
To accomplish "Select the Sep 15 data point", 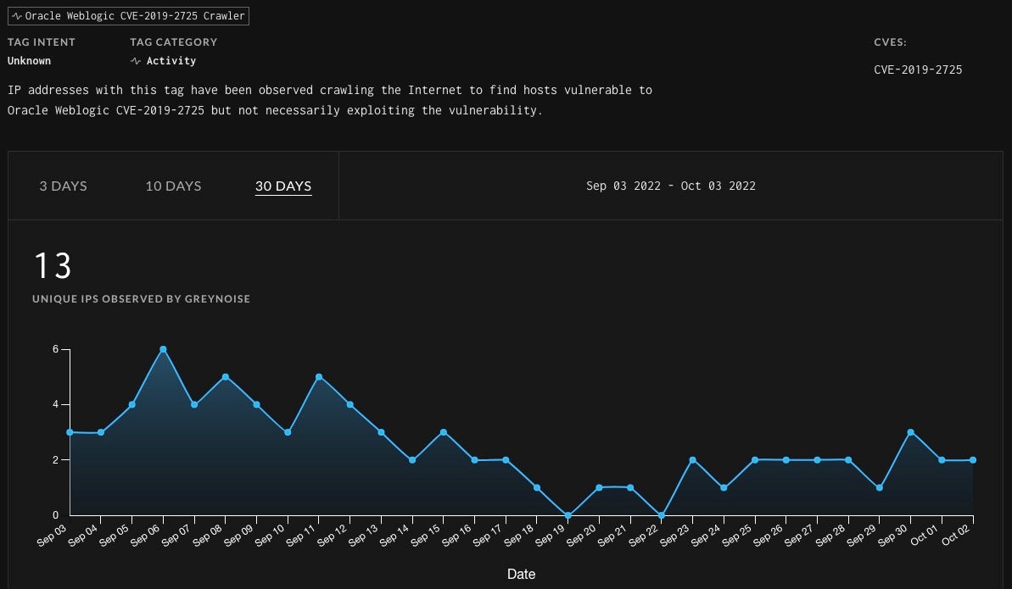I will [x=444, y=432].
